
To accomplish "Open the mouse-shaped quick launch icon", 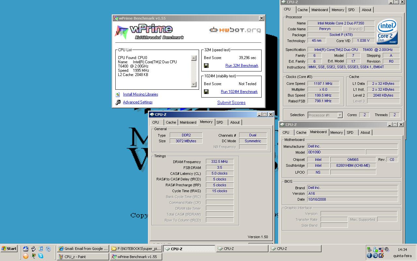I will pos(48,249).
